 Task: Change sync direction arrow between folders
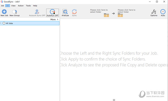tap(113, 13)
